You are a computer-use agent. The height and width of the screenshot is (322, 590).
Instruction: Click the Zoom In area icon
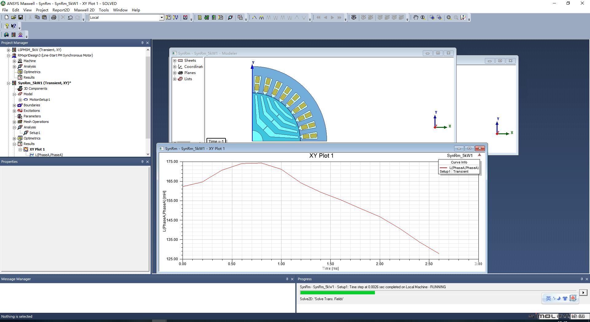pos(432,18)
